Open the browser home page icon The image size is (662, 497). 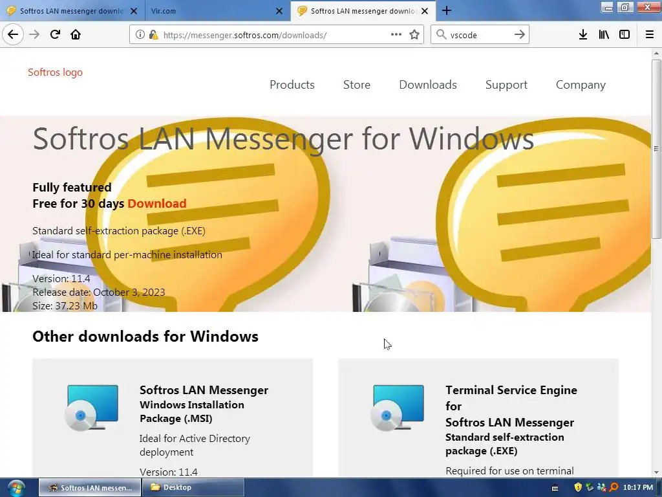(x=76, y=35)
